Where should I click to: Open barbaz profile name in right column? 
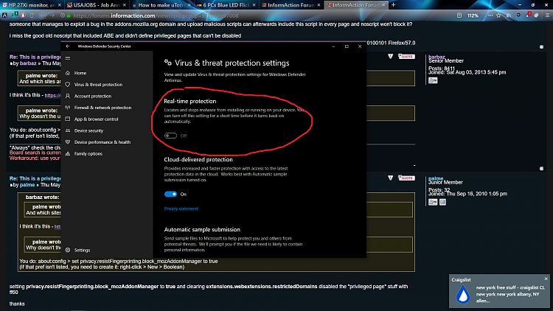pyautogui.click(x=437, y=57)
